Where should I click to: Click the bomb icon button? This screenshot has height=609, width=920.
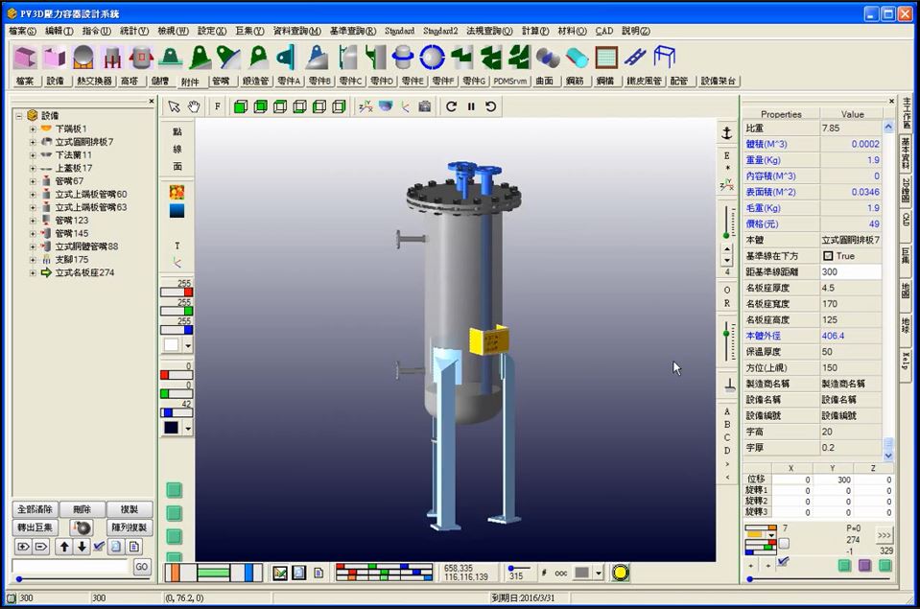tap(82, 527)
